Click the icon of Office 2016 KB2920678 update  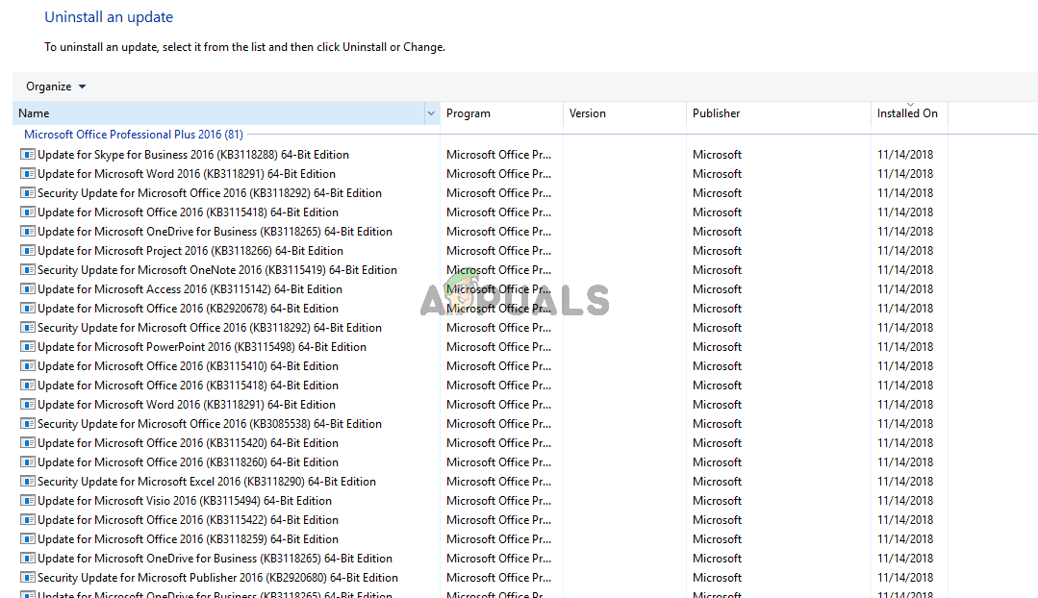28,309
